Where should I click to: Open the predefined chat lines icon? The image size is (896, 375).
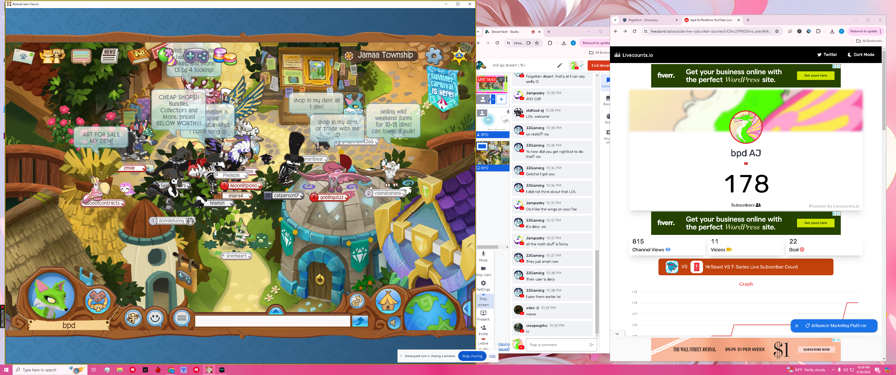[182, 318]
